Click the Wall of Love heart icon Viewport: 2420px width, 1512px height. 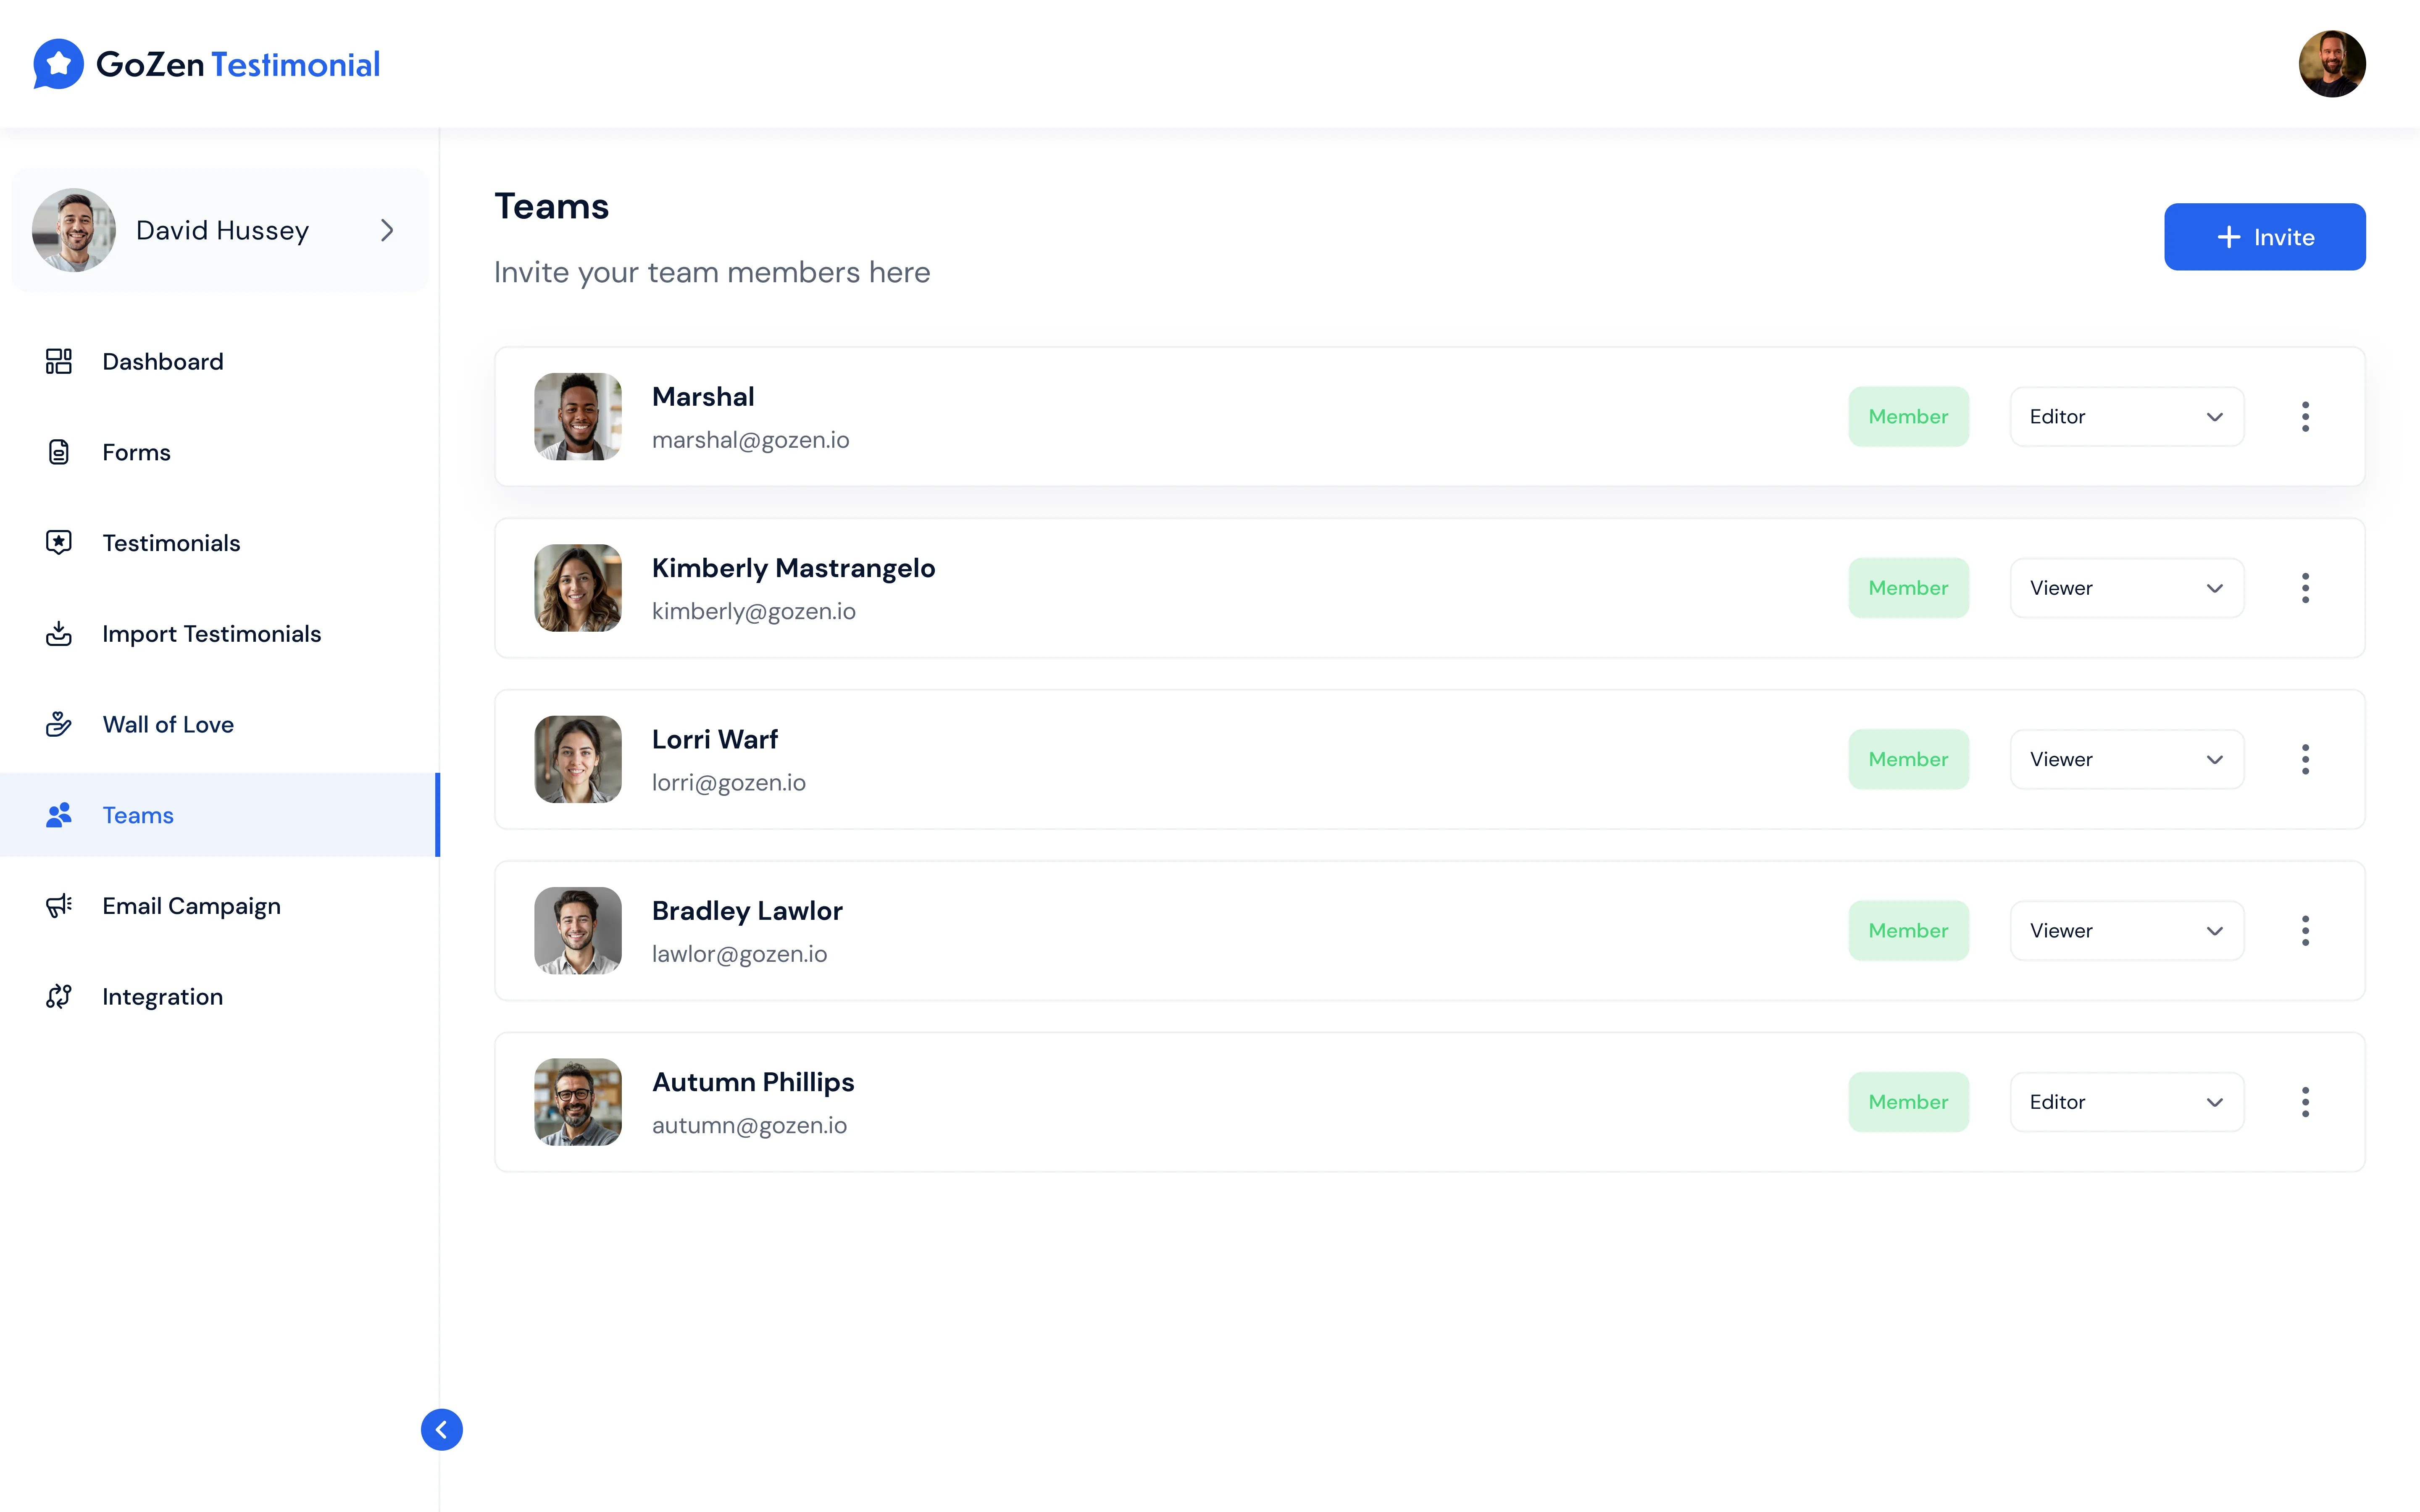pyautogui.click(x=59, y=724)
